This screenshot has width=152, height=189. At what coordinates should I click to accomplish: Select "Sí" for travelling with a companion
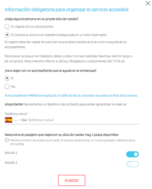pos(7,78)
